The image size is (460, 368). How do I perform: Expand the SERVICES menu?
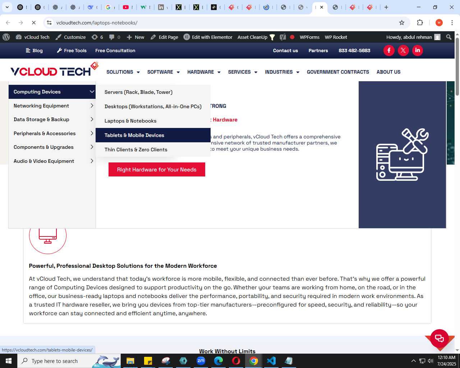point(243,72)
